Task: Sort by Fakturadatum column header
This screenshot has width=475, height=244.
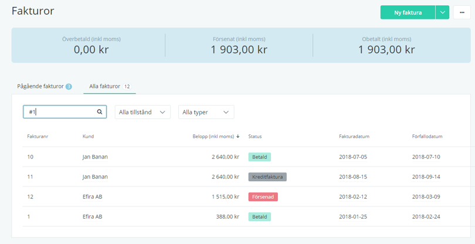Action: (x=354, y=137)
